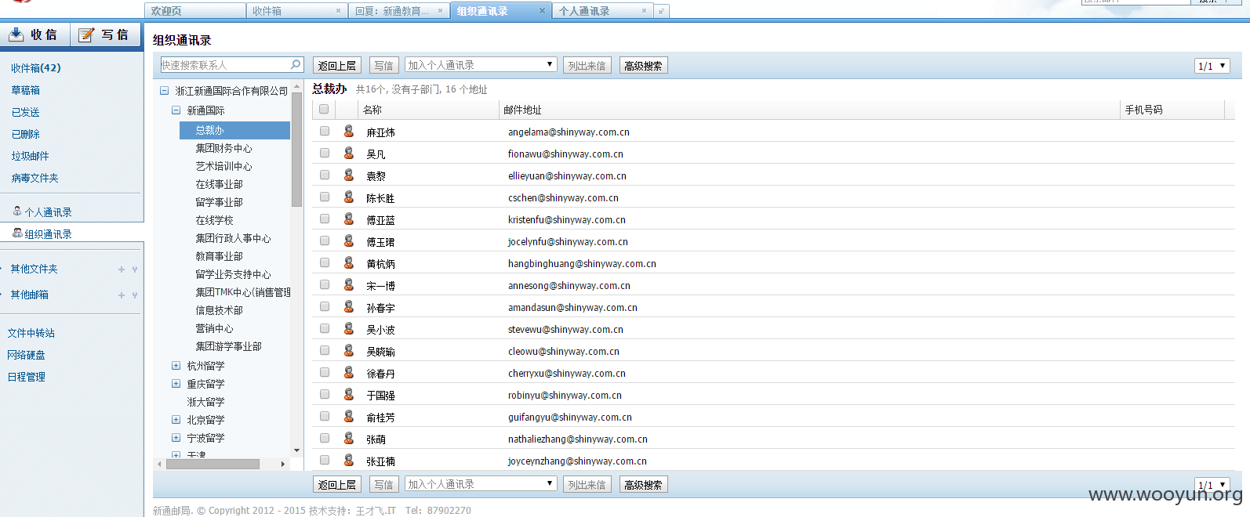Click the wrench settings icon next to 其他文件夹
The height and width of the screenshot is (517, 1250).
135,269
